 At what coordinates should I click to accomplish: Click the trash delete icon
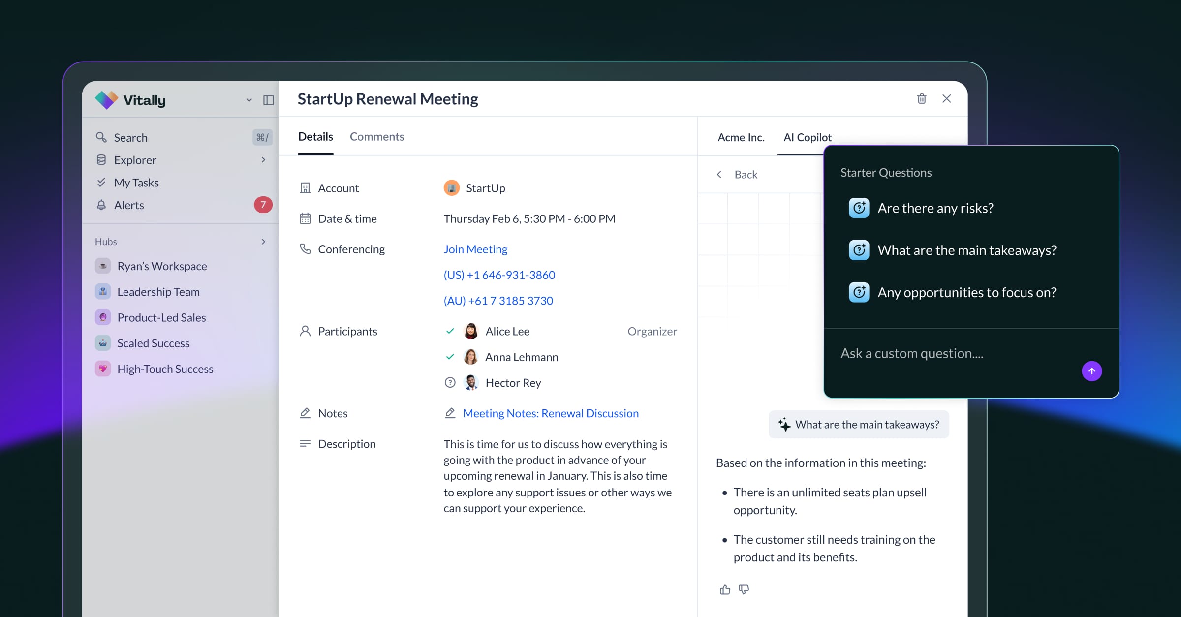(922, 99)
